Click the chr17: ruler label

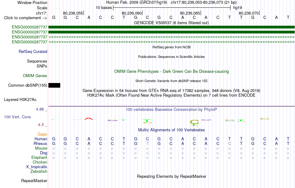click(42, 13)
